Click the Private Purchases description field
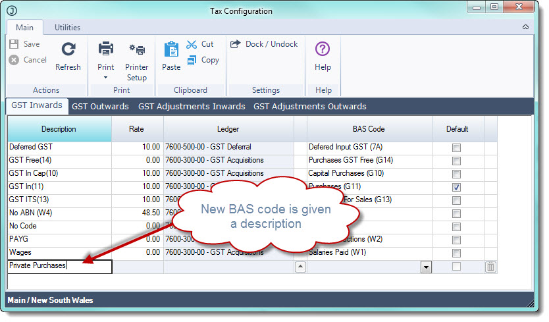549x322 pixels. click(x=59, y=266)
